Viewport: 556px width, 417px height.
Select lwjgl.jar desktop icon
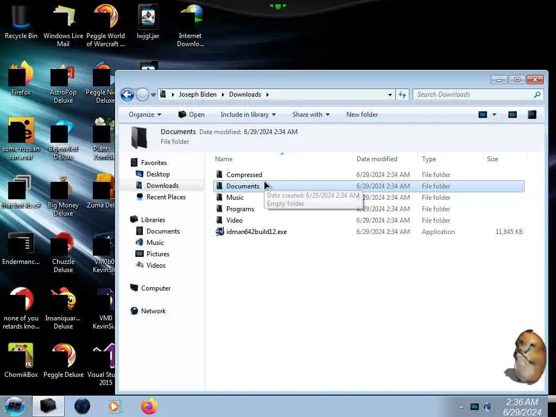tap(148, 22)
